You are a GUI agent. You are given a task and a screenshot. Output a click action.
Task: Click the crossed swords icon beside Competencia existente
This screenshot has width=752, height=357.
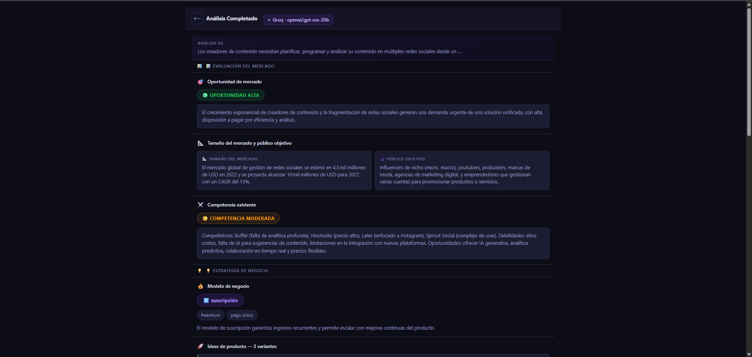pyautogui.click(x=201, y=205)
